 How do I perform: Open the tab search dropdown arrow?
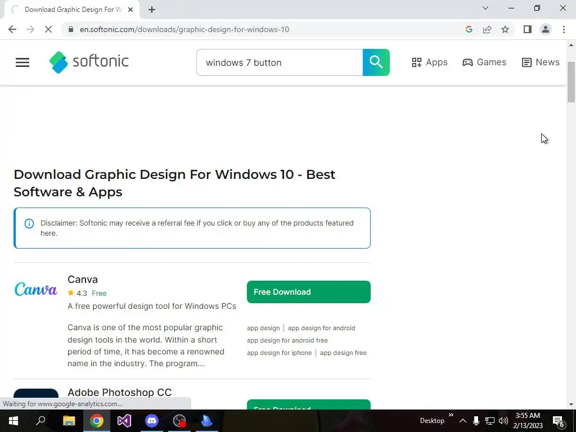pyautogui.click(x=485, y=8)
